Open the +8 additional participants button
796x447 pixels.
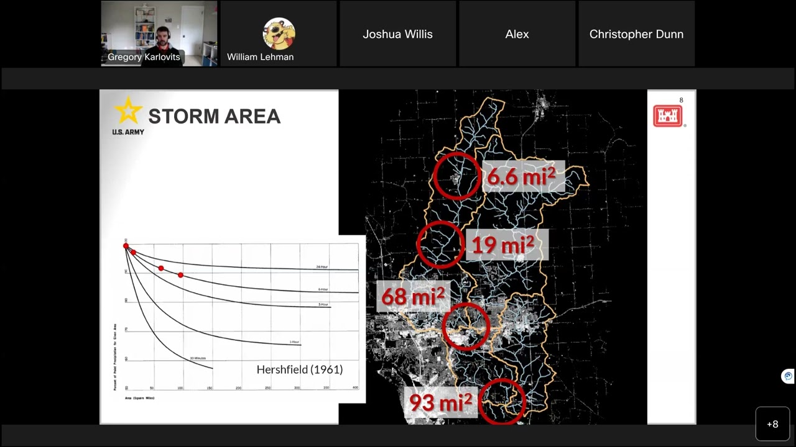(x=772, y=424)
